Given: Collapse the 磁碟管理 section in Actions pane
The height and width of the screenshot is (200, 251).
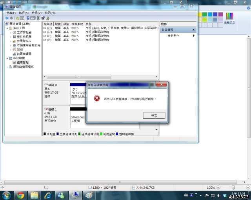Looking at the screenshot, I should tap(193, 30).
